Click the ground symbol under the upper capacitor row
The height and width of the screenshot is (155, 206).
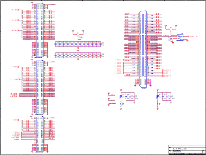pyautogui.click(x=78, y=48)
